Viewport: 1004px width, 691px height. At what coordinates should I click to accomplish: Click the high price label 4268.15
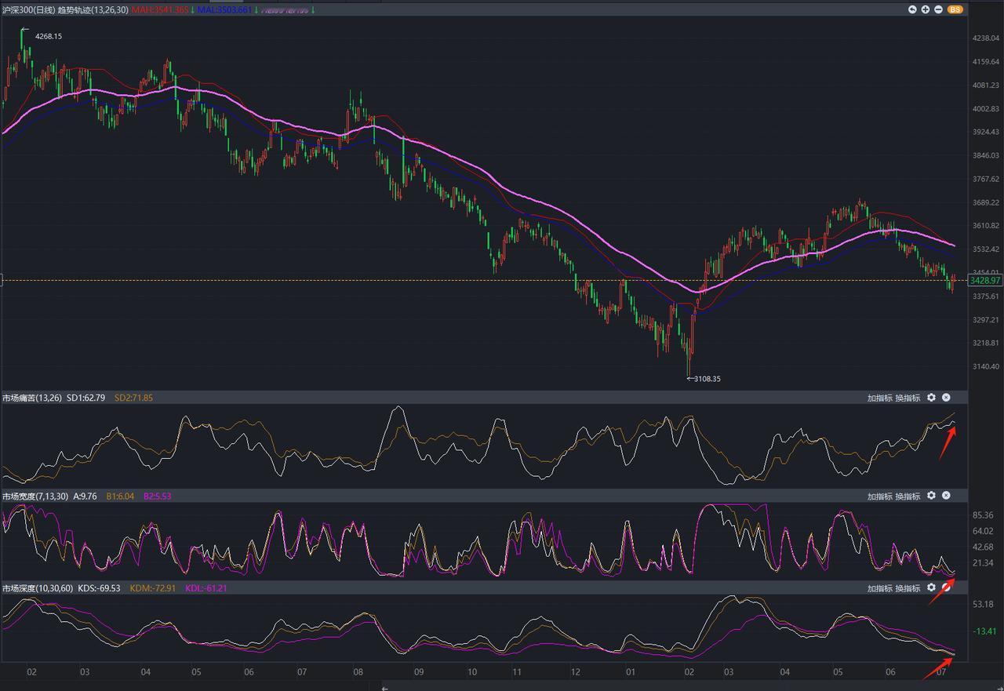pyautogui.click(x=49, y=37)
